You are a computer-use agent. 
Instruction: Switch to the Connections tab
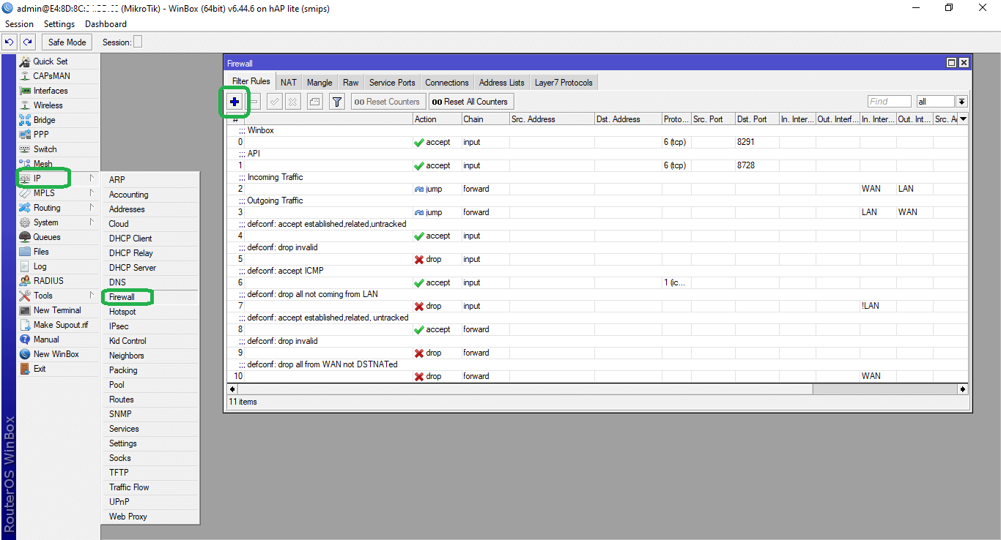[x=447, y=83]
